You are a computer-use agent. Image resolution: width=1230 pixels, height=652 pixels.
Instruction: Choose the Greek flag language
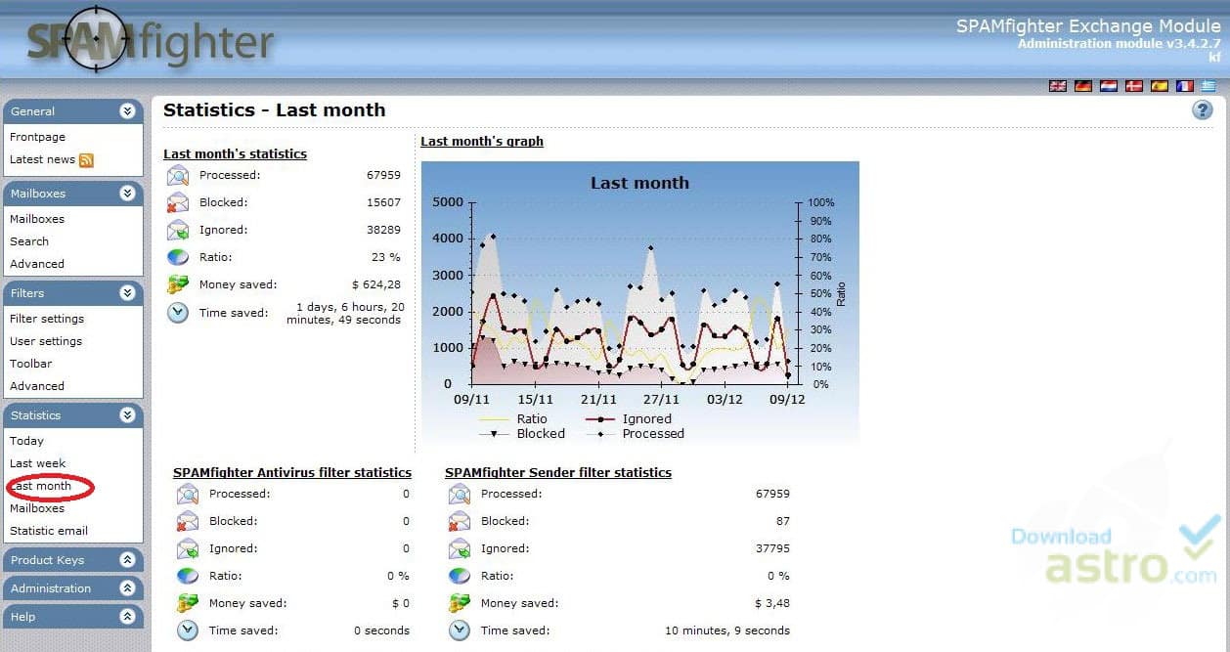click(1209, 86)
